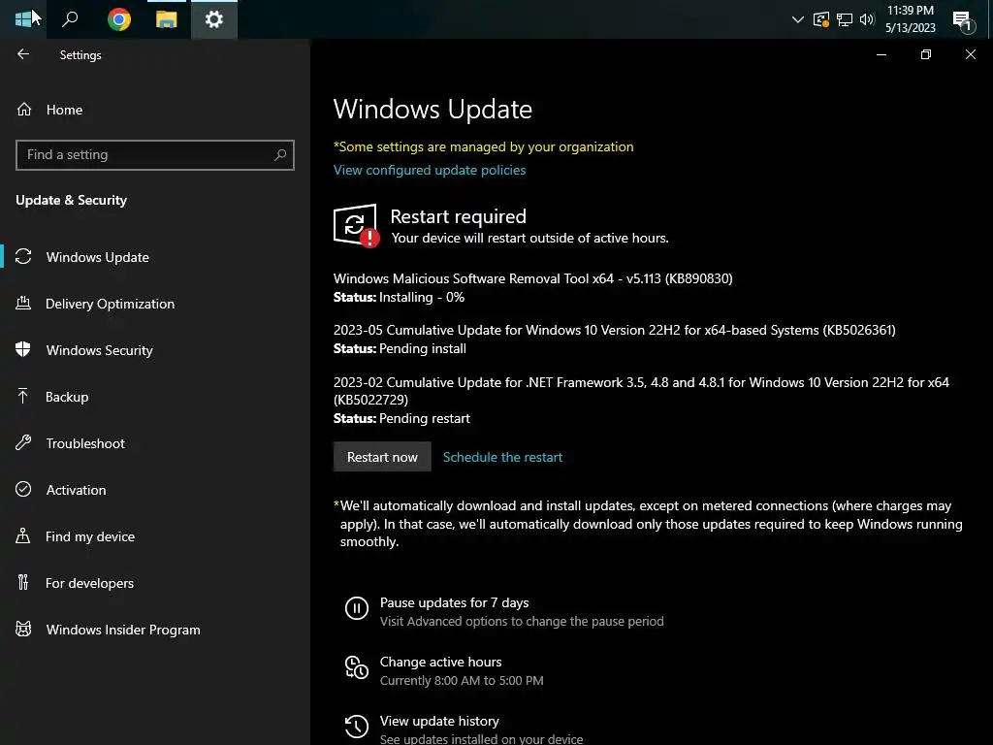993x745 pixels.
Task: Open File Explorer from taskbar
Action: [x=167, y=19]
